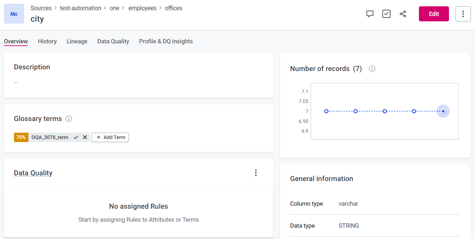The height and width of the screenshot is (239, 475).
Task: Click the tasks checkmark icon in header
Action: coord(386,14)
